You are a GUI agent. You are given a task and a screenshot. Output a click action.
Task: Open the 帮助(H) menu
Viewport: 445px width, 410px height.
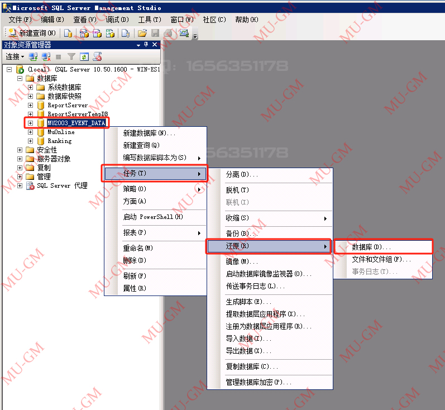[247, 20]
